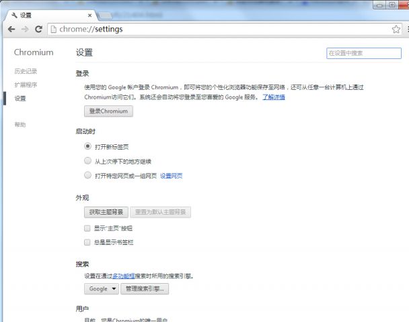Click the 在设置中搜索 search field
The width and height of the screenshot is (409, 322).
pyautogui.click(x=364, y=53)
